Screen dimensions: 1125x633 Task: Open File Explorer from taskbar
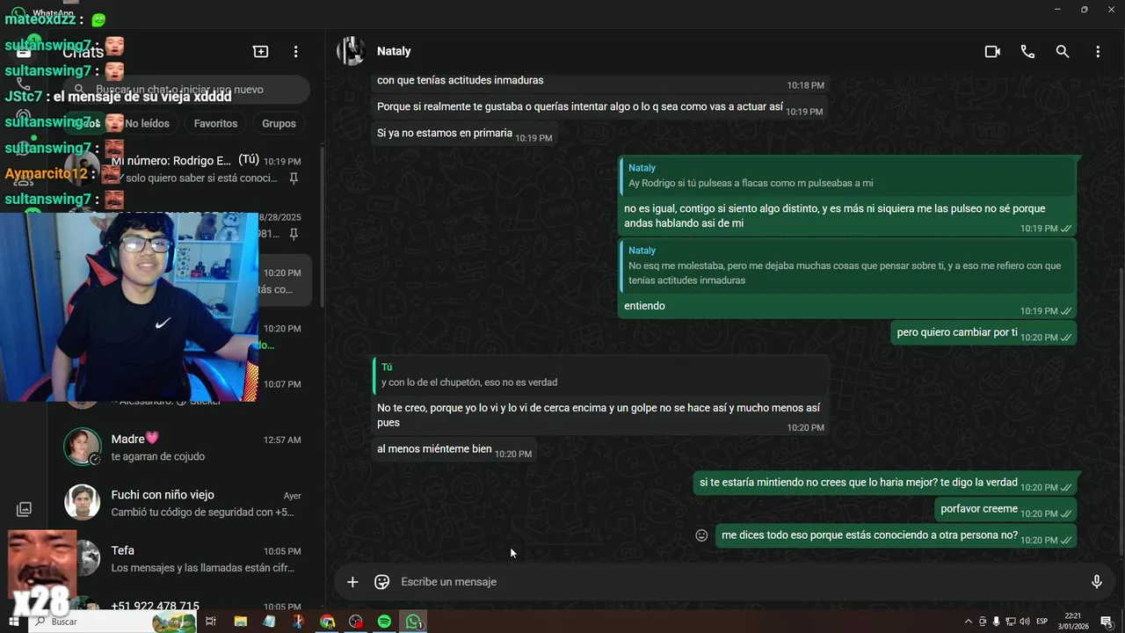coord(240,622)
